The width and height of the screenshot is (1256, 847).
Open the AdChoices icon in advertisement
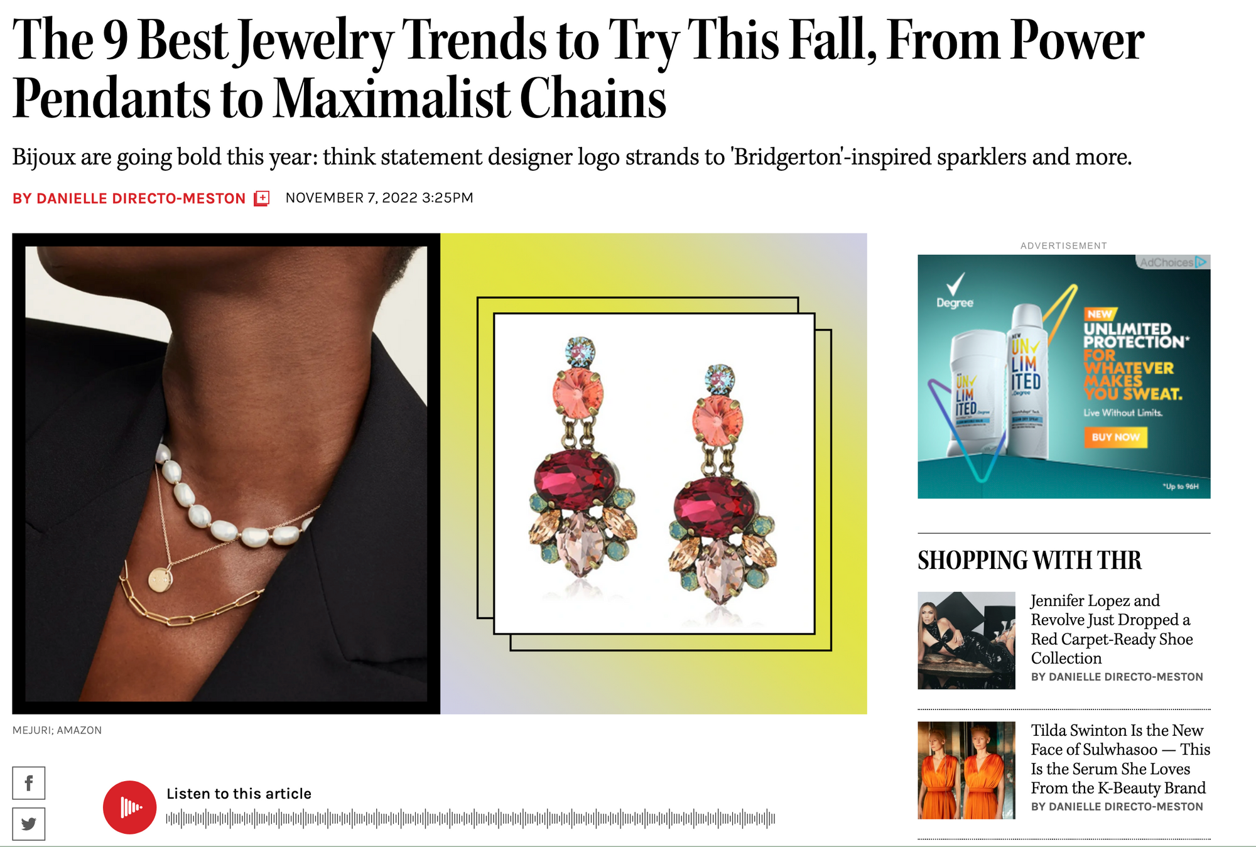click(x=1172, y=262)
